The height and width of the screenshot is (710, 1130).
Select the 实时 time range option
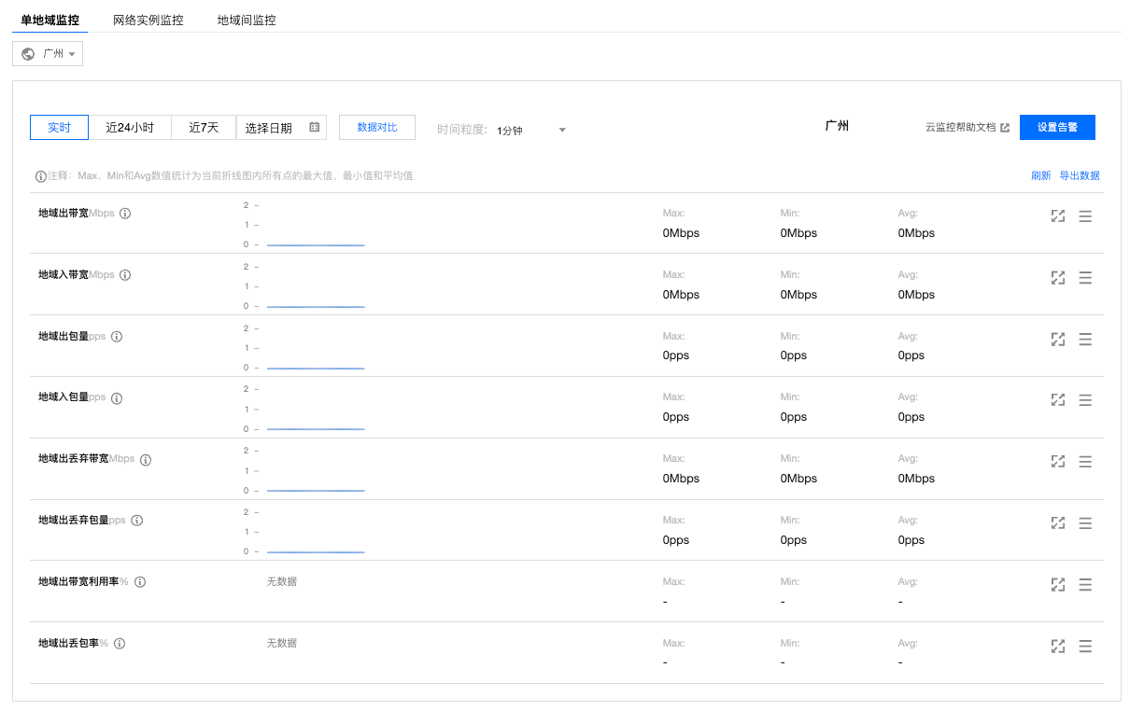pos(59,128)
